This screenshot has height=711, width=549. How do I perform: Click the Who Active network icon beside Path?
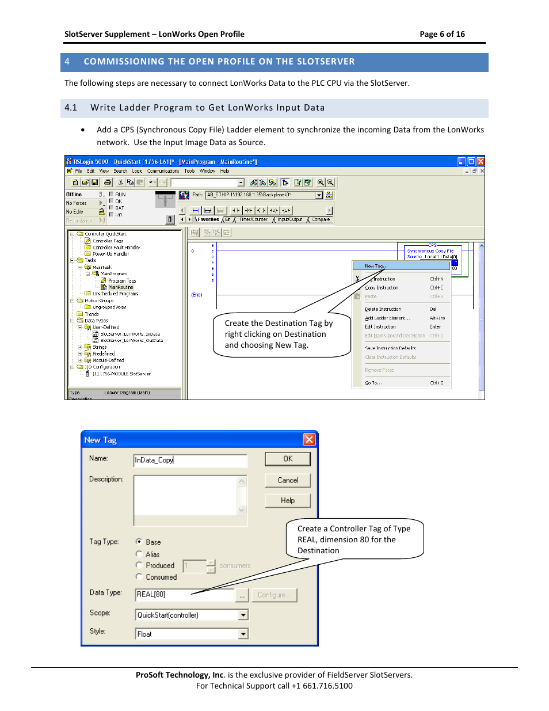(184, 195)
